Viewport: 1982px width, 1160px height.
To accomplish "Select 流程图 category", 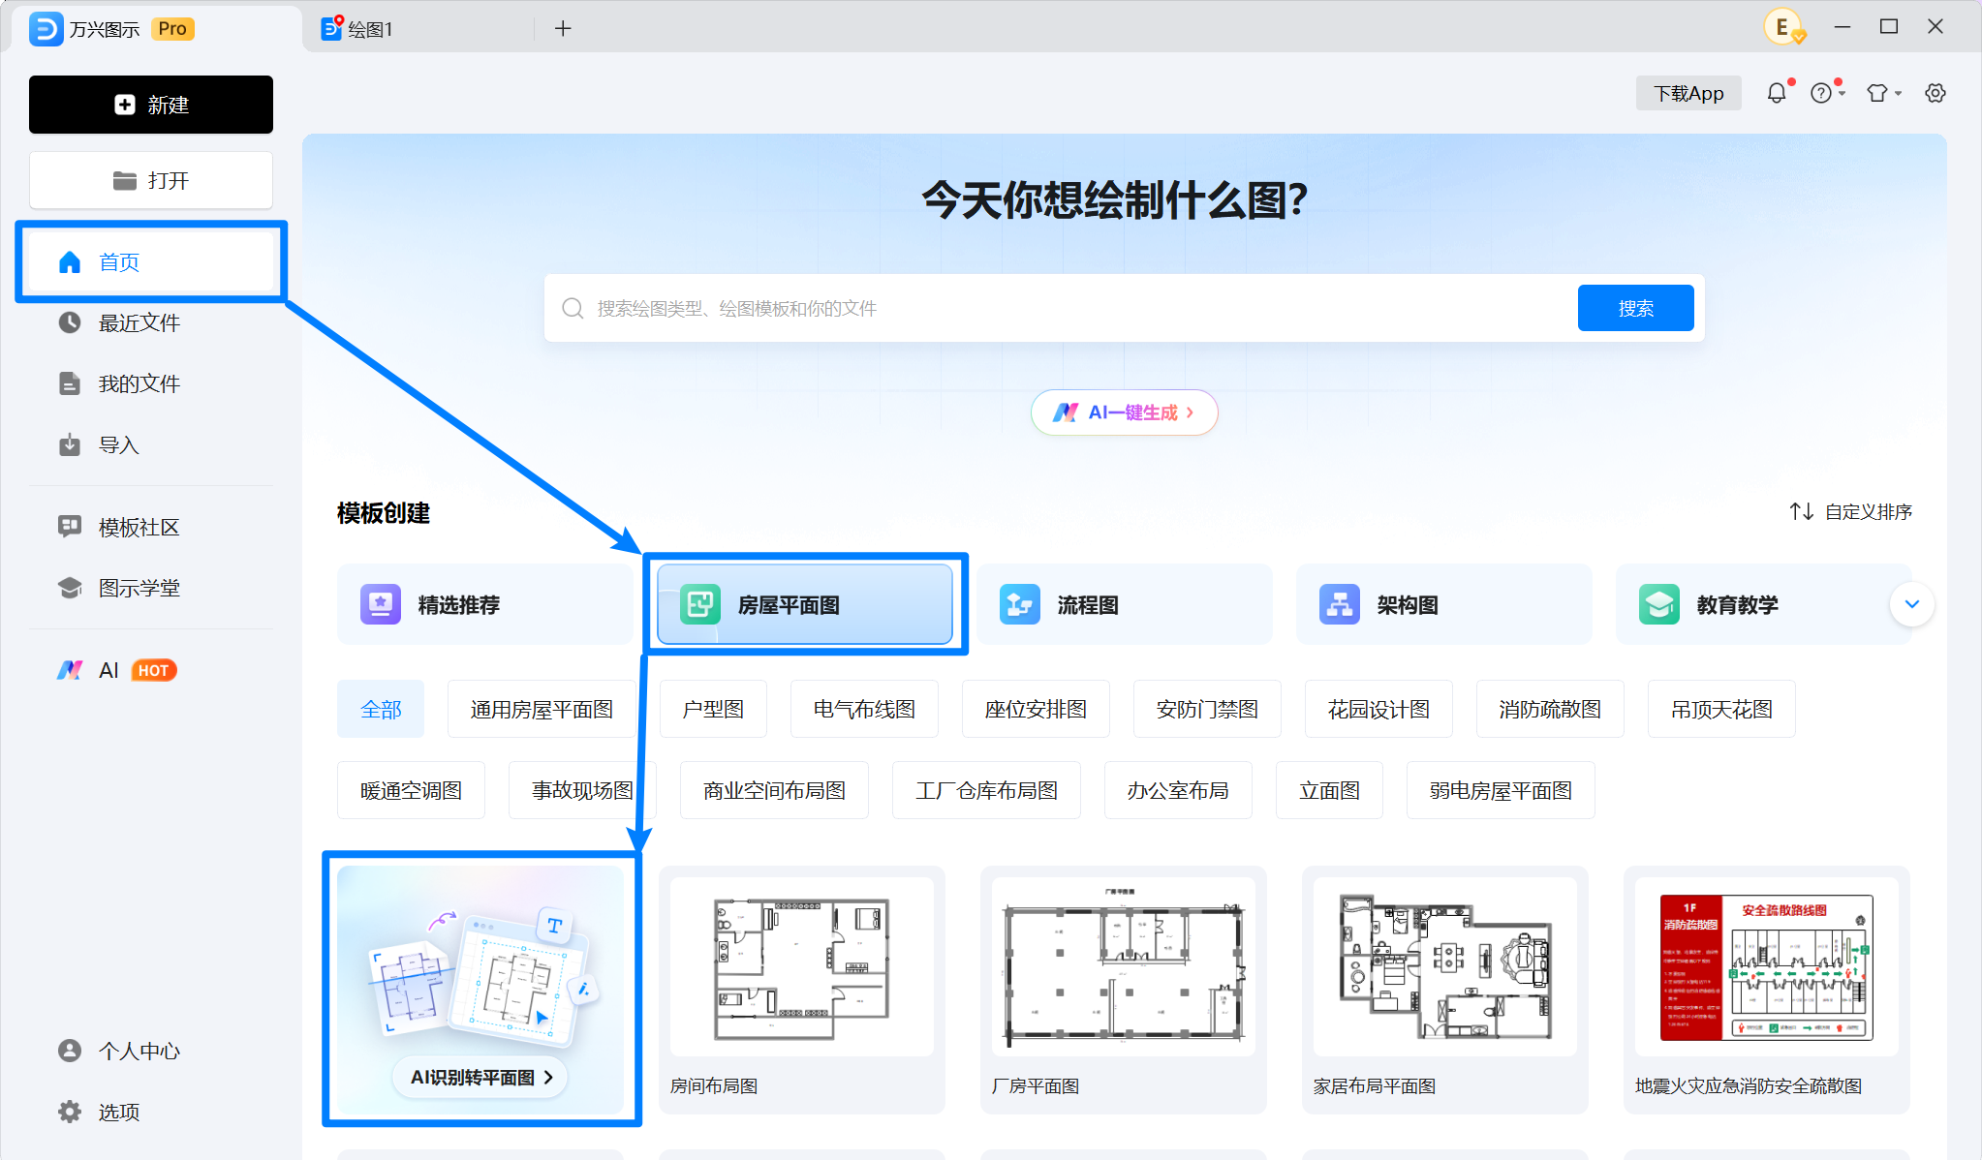I will pos(1124,604).
